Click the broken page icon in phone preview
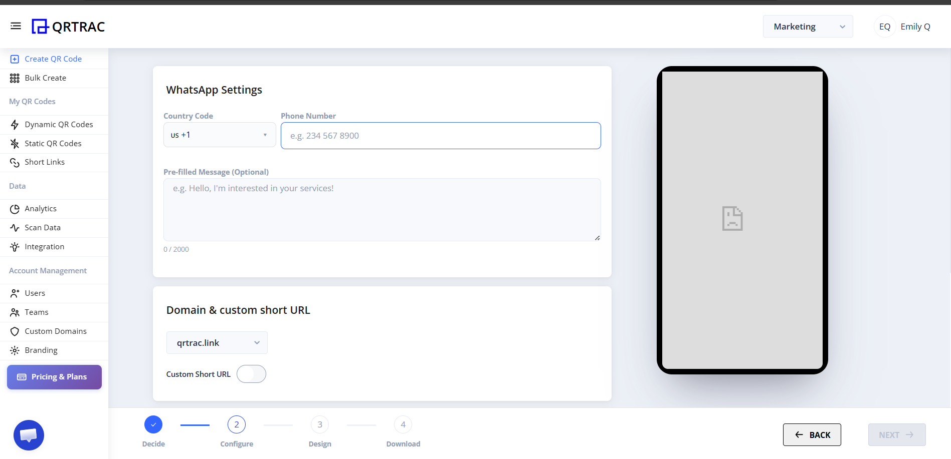 [732, 219]
